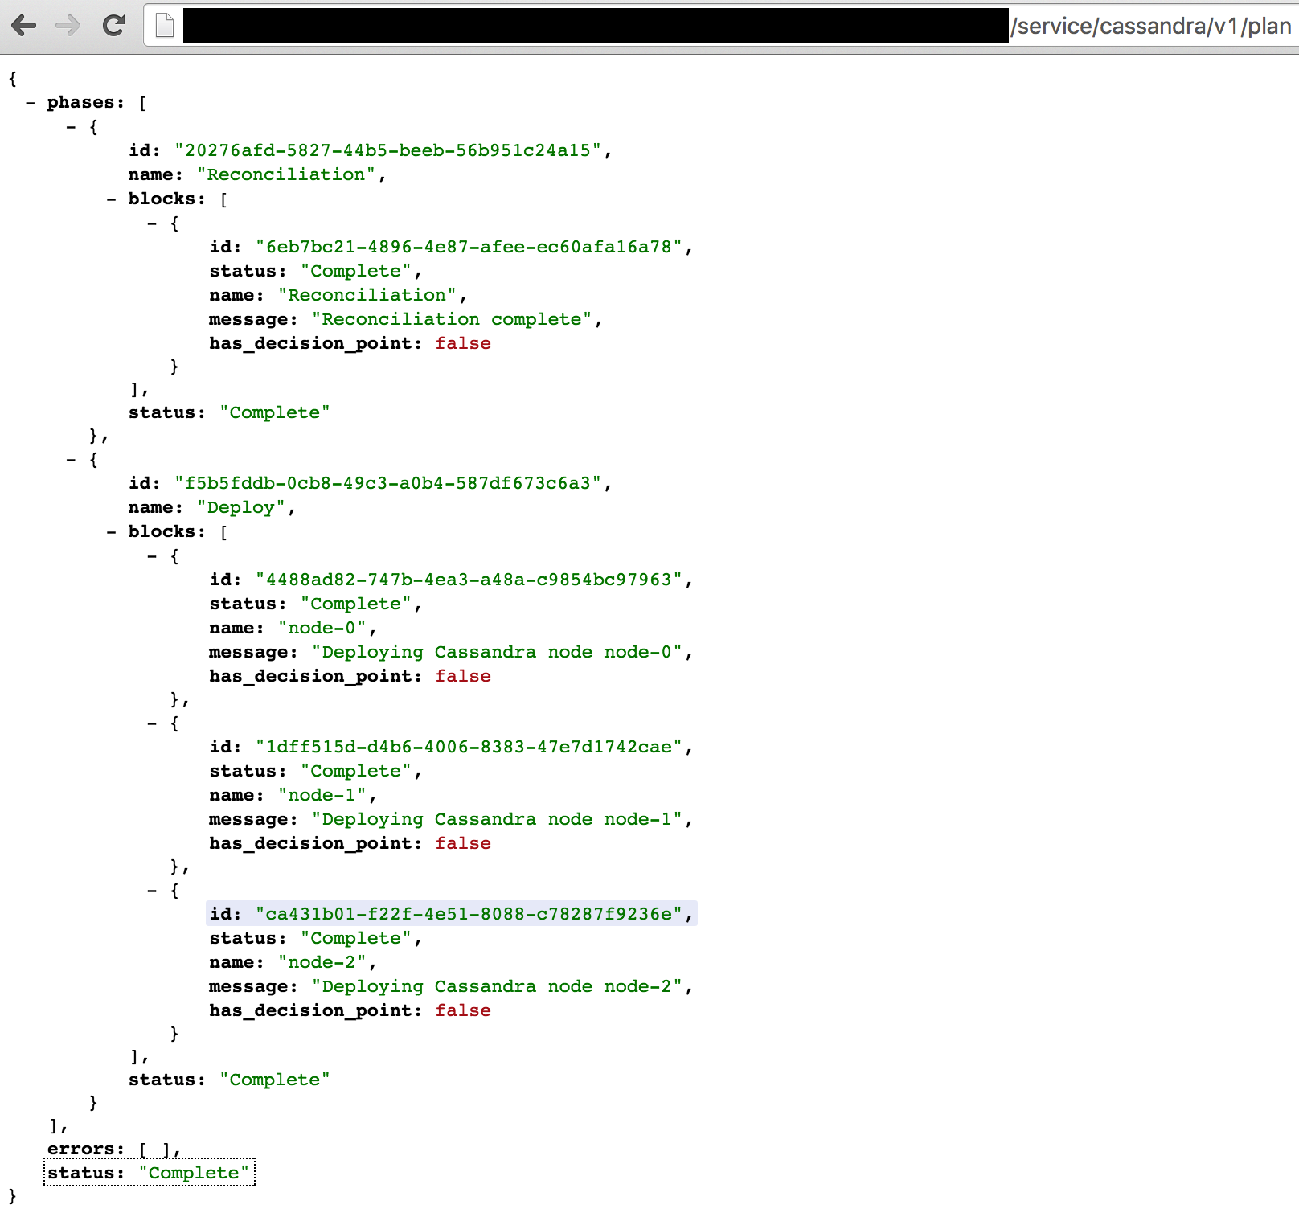
Task: Collapse the blocks array of the Deploy phase
Action: [x=112, y=532]
